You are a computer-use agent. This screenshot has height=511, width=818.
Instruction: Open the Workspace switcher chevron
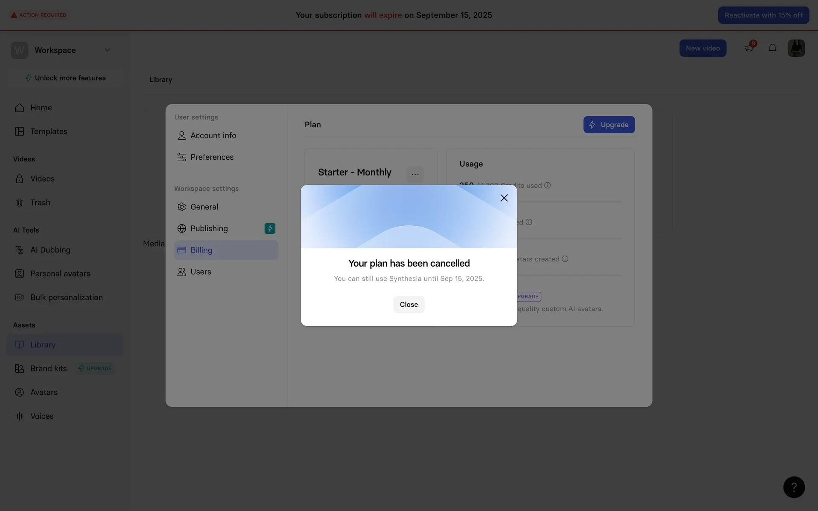click(x=107, y=50)
